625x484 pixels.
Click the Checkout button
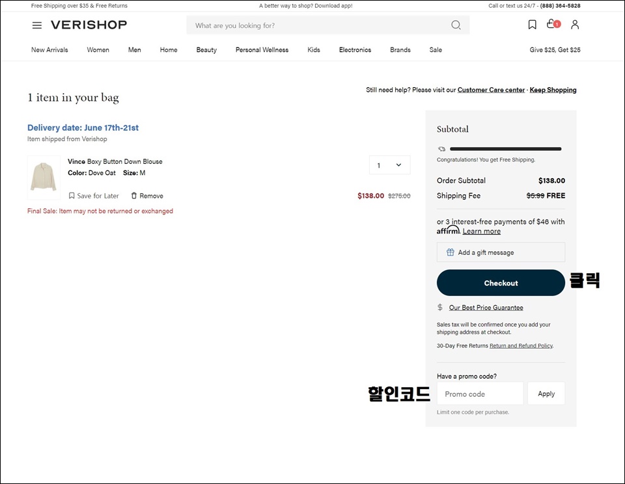(501, 283)
